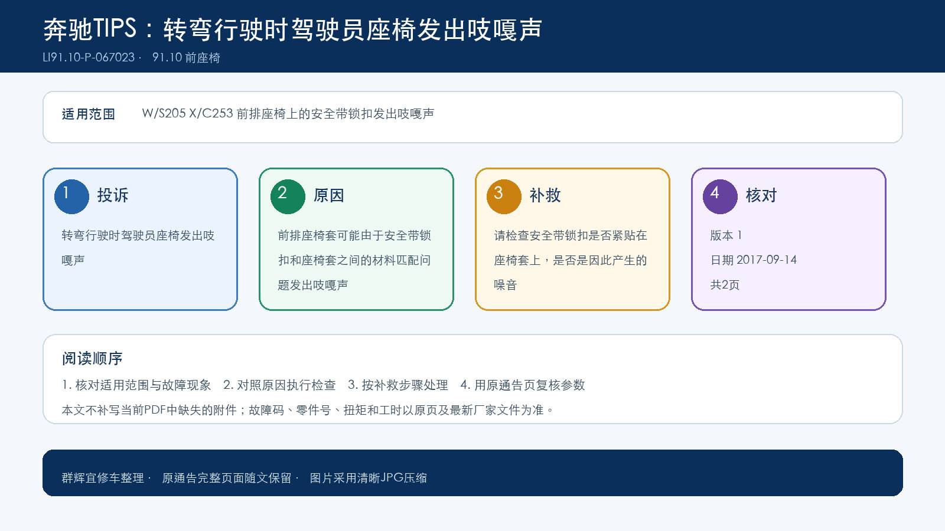Screen dimensions: 945x531
Task: Click the header text 91.10 前座椅
Action: [x=186, y=57]
